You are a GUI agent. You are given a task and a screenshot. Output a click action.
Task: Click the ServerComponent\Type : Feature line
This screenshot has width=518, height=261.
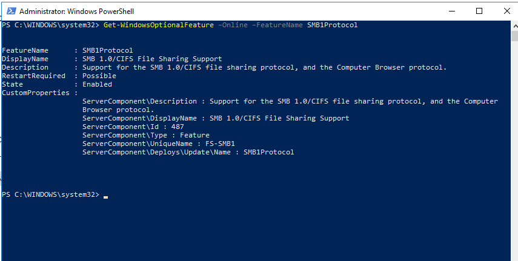click(x=145, y=135)
